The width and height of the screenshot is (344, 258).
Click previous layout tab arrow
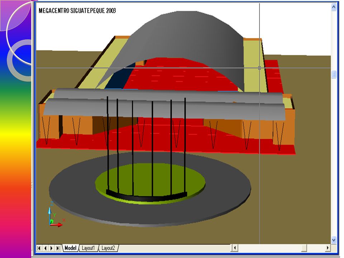(46, 248)
